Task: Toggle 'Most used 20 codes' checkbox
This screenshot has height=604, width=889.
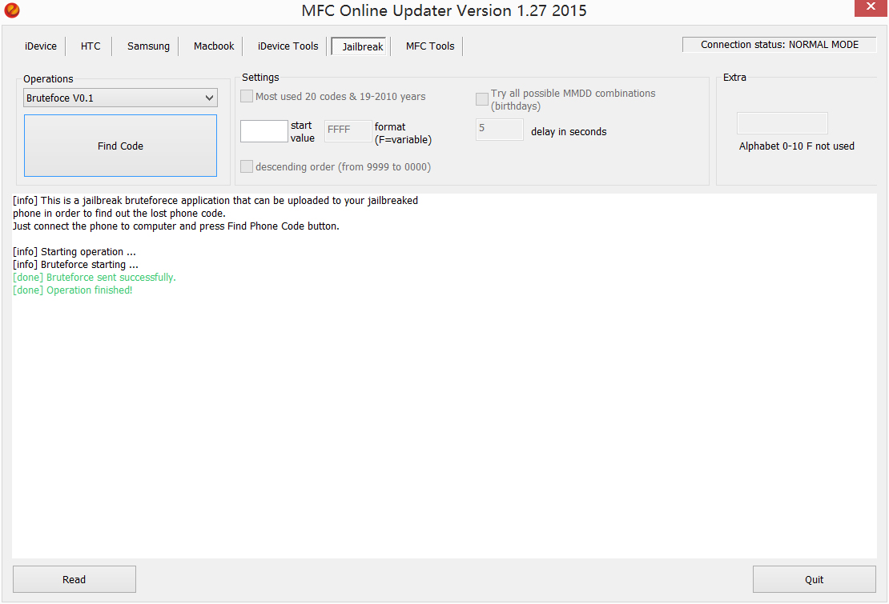Action: click(247, 97)
